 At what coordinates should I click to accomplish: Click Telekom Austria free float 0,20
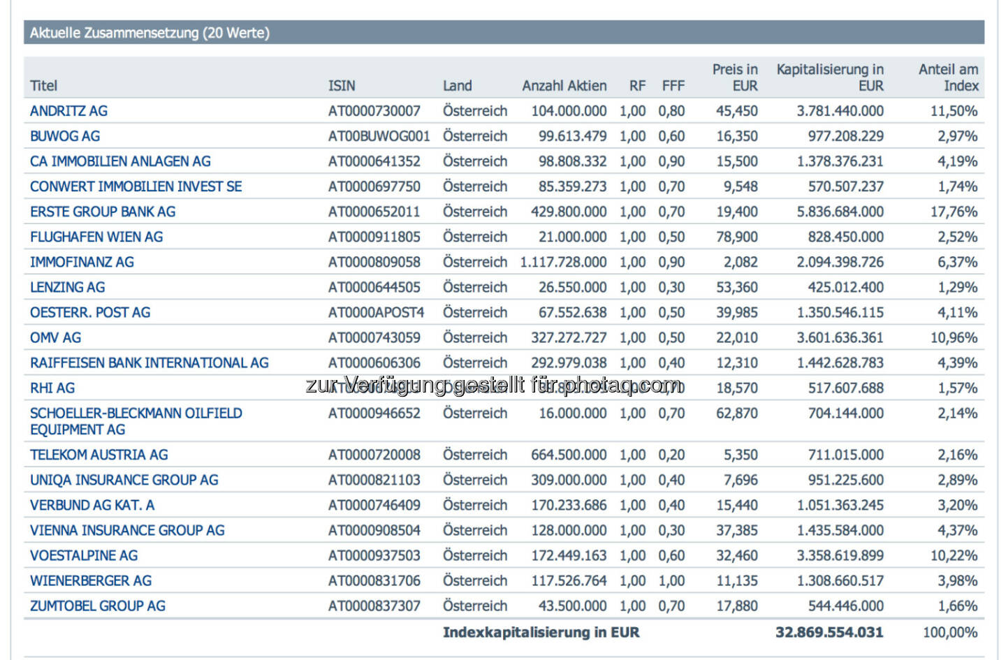(671, 455)
